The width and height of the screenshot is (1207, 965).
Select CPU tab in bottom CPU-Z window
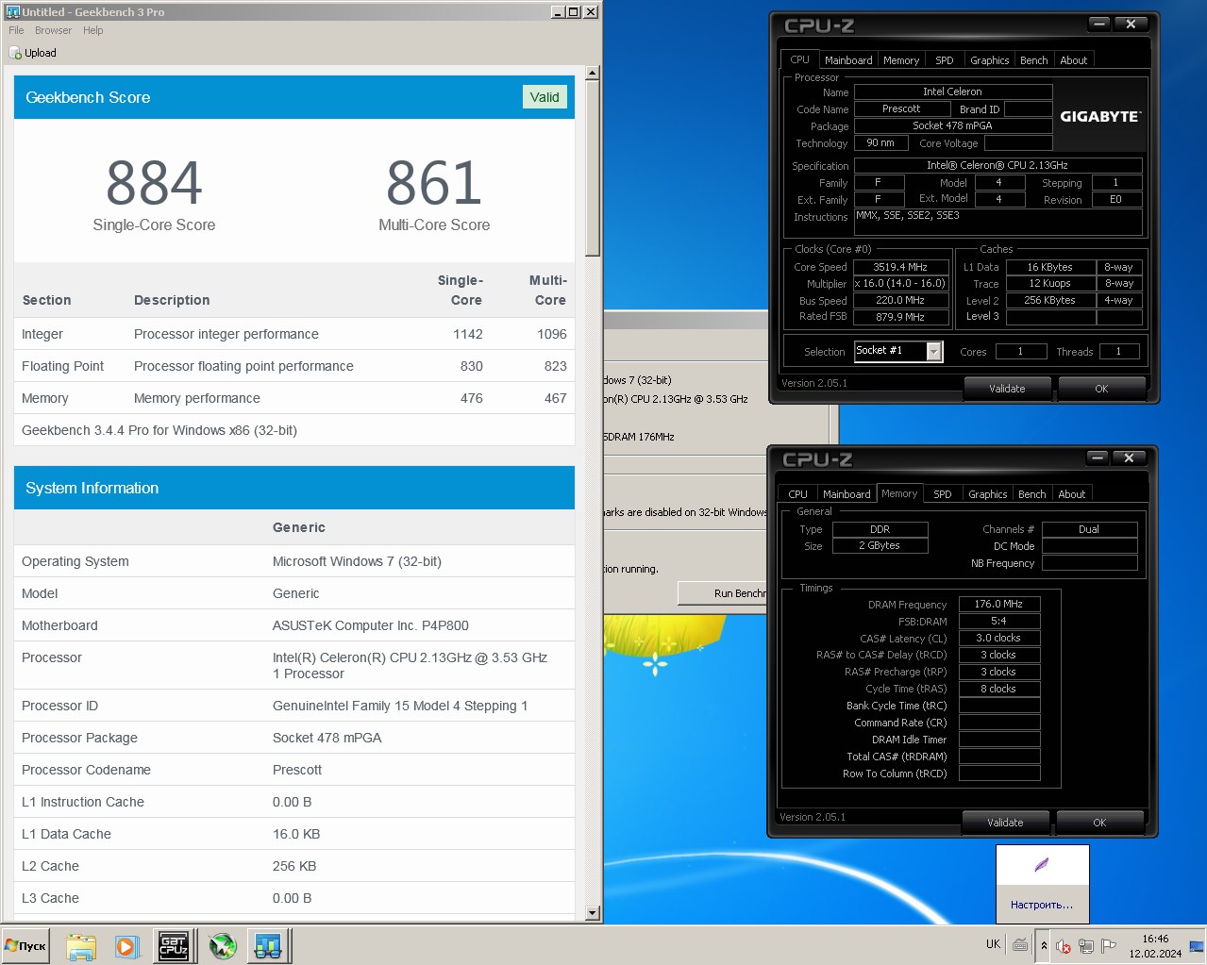pyautogui.click(x=798, y=494)
